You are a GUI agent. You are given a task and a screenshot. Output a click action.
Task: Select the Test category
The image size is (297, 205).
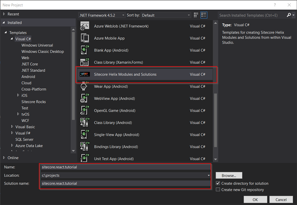click(25, 108)
